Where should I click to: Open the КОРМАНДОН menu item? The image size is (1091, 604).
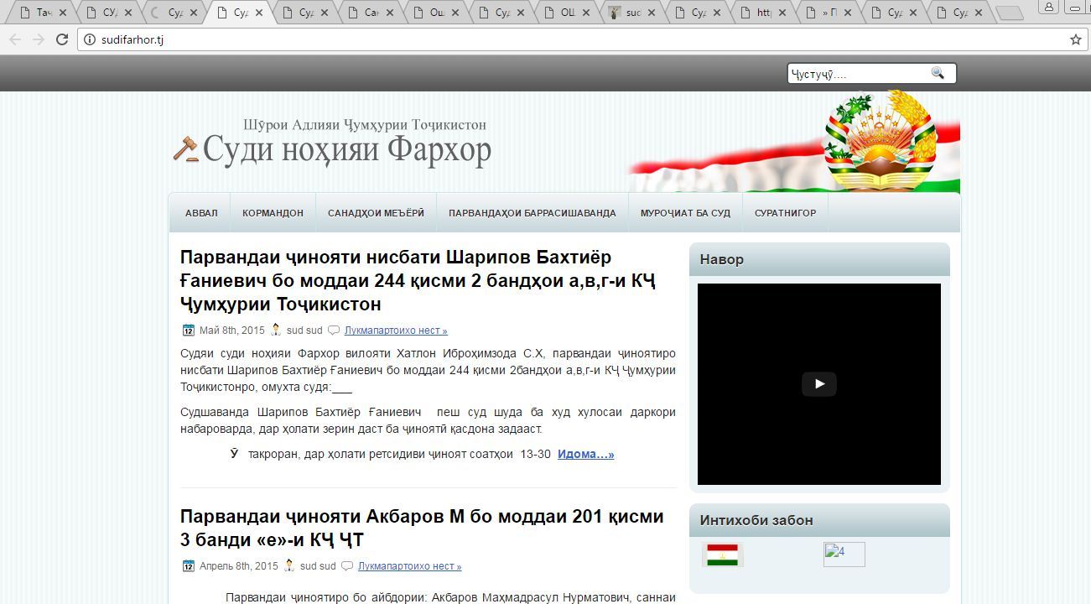(273, 213)
